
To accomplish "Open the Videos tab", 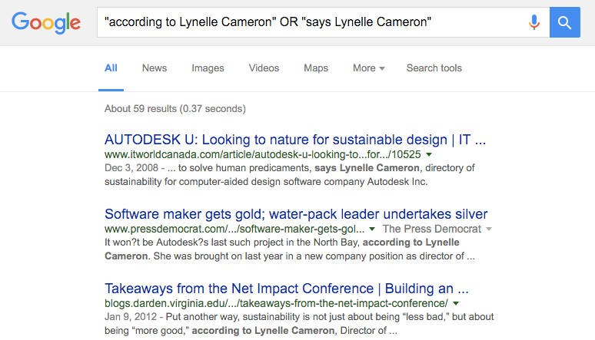I will tap(264, 68).
